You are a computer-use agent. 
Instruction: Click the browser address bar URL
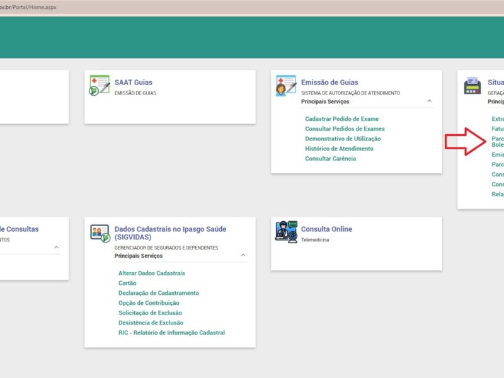[x=28, y=7]
